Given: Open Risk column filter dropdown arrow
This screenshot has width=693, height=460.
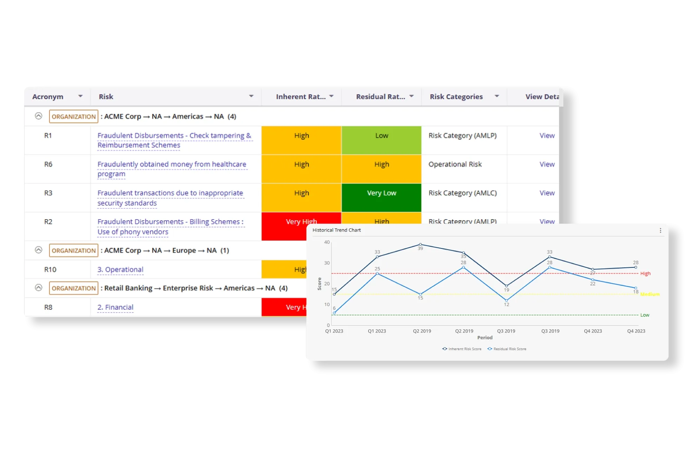Looking at the screenshot, I should (x=251, y=96).
